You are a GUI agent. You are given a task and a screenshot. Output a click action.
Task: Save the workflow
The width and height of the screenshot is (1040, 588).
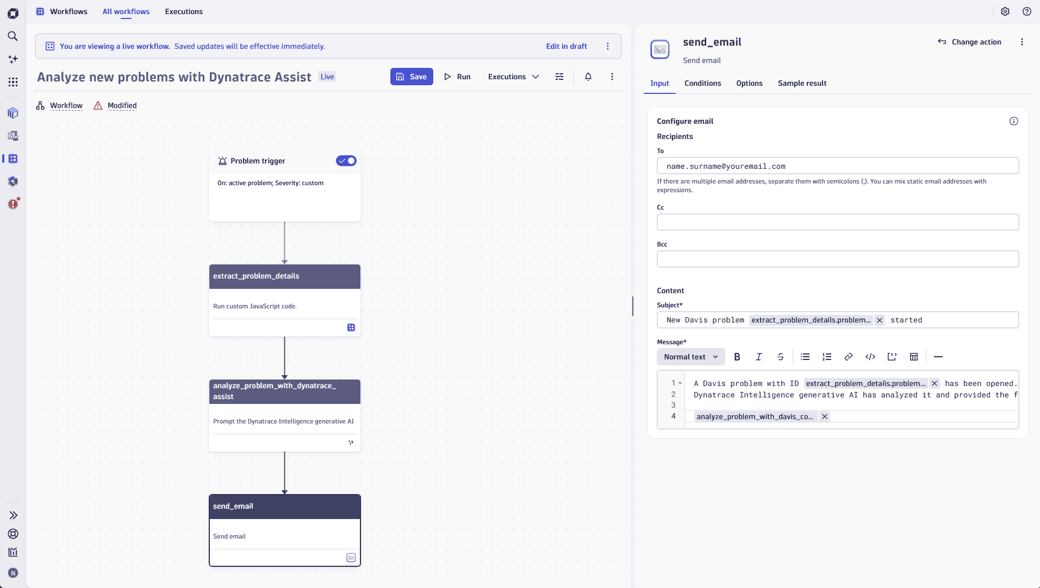click(x=412, y=77)
